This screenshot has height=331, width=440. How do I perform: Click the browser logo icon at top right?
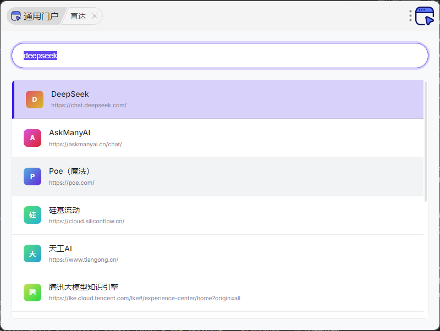click(425, 16)
